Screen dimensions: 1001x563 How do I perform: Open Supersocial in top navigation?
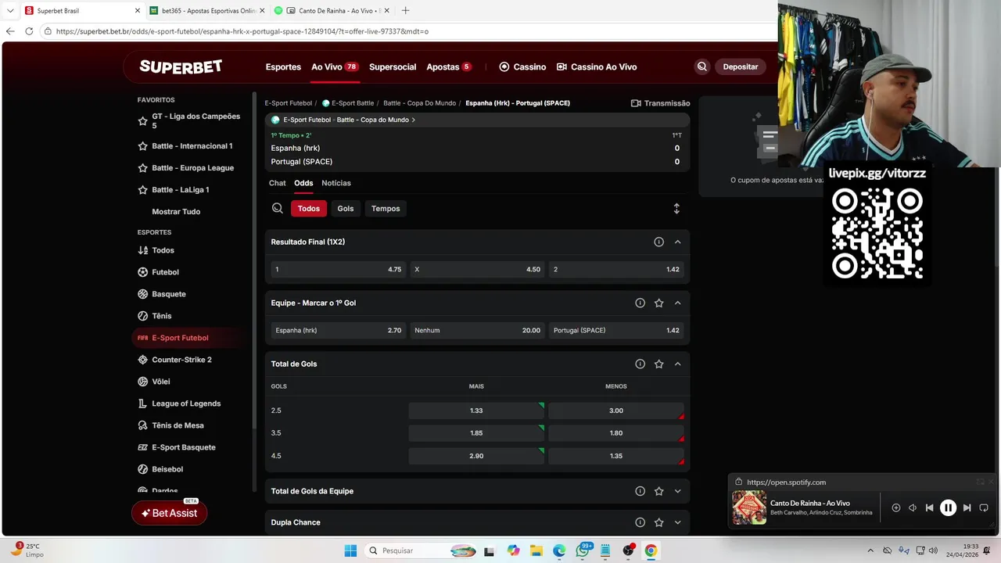point(393,66)
